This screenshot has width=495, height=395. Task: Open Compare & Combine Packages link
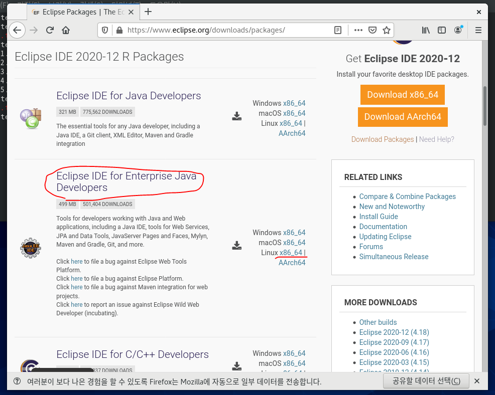pos(407,196)
